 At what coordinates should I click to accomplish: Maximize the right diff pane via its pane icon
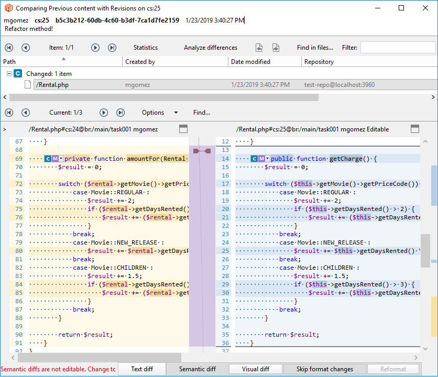(415, 128)
